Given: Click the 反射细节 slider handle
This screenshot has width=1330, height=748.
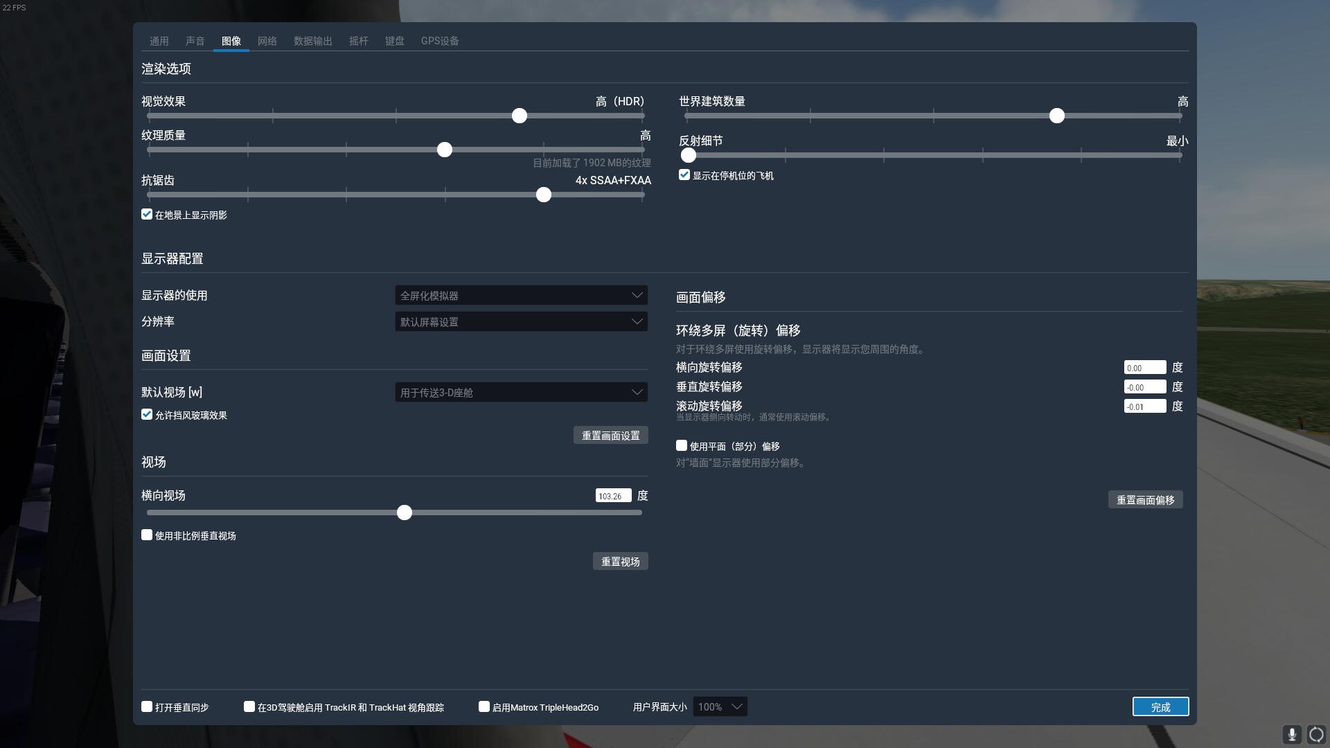Looking at the screenshot, I should (688, 155).
